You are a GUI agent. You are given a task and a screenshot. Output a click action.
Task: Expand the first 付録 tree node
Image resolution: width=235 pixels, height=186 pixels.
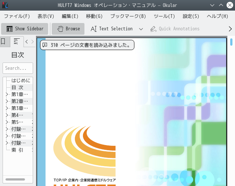(x=7, y=129)
